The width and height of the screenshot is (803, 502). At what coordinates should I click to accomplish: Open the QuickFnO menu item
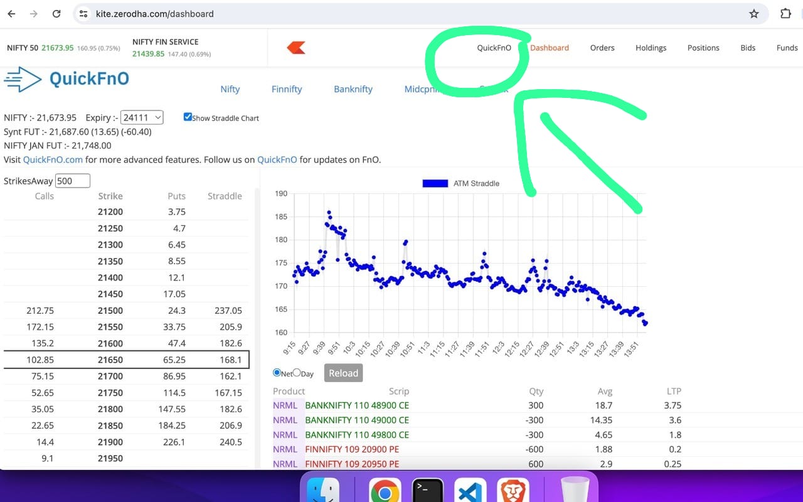point(494,48)
